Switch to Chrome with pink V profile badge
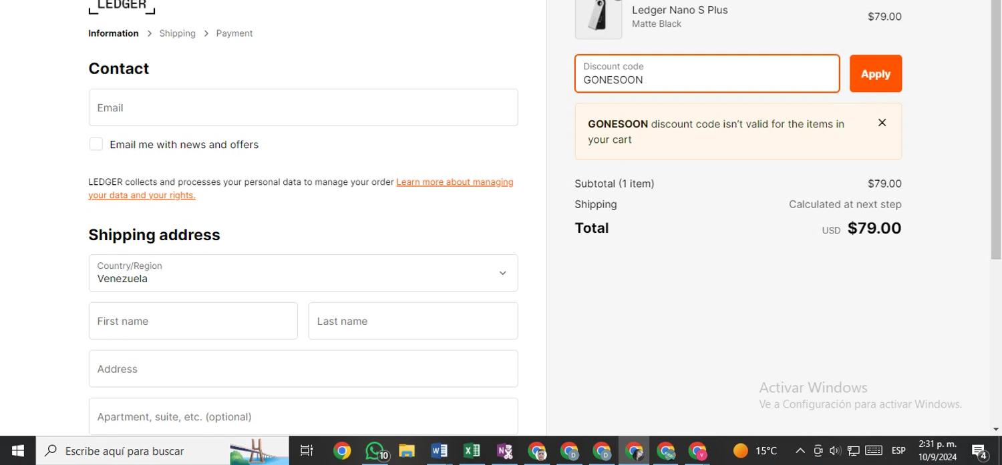The width and height of the screenshot is (1002, 465). 697,451
